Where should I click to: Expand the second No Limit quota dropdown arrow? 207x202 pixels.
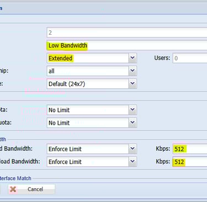coord(132,123)
